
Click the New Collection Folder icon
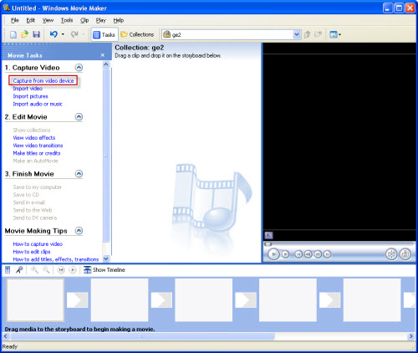tap(318, 34)
